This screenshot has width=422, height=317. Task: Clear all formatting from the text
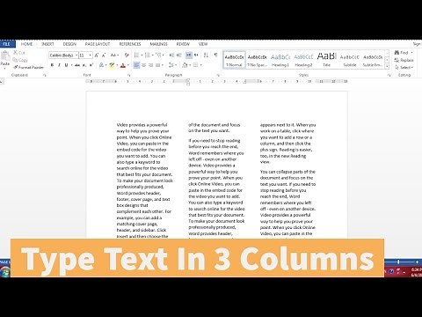pos(127,55)
